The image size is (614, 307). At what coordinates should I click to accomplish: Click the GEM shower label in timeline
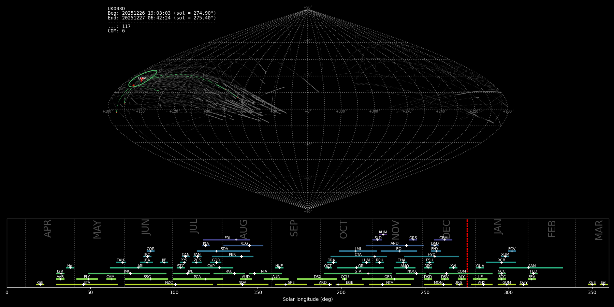tap(443, 238)
